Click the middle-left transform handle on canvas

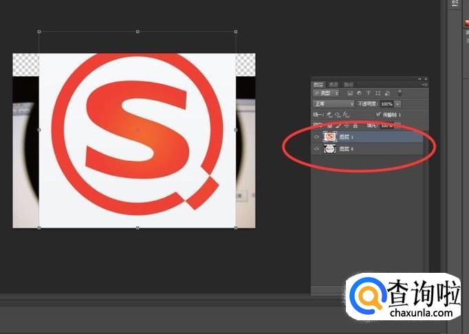39,130
